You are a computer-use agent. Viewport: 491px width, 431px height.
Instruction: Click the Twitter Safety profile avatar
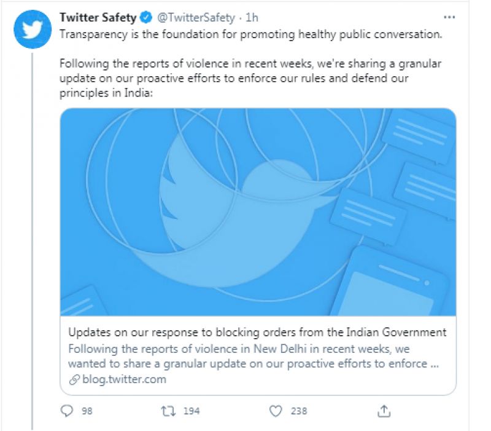[32, 29]
